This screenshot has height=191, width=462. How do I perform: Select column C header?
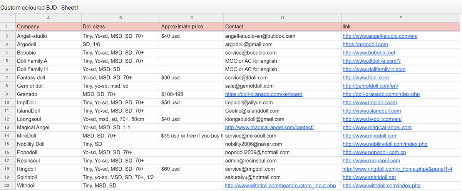click(192, 18)
